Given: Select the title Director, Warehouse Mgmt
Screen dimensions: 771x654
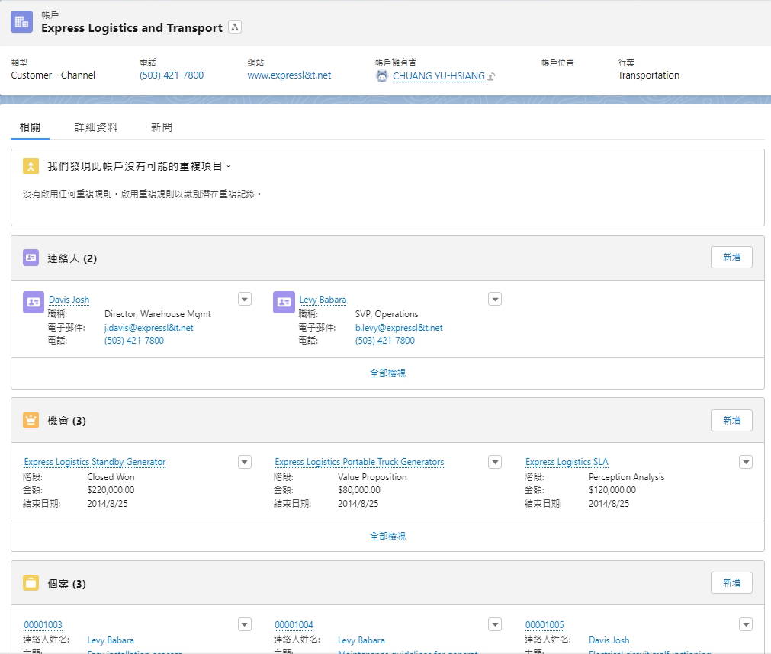Looking at the screenshot, I should coord(157,314).
